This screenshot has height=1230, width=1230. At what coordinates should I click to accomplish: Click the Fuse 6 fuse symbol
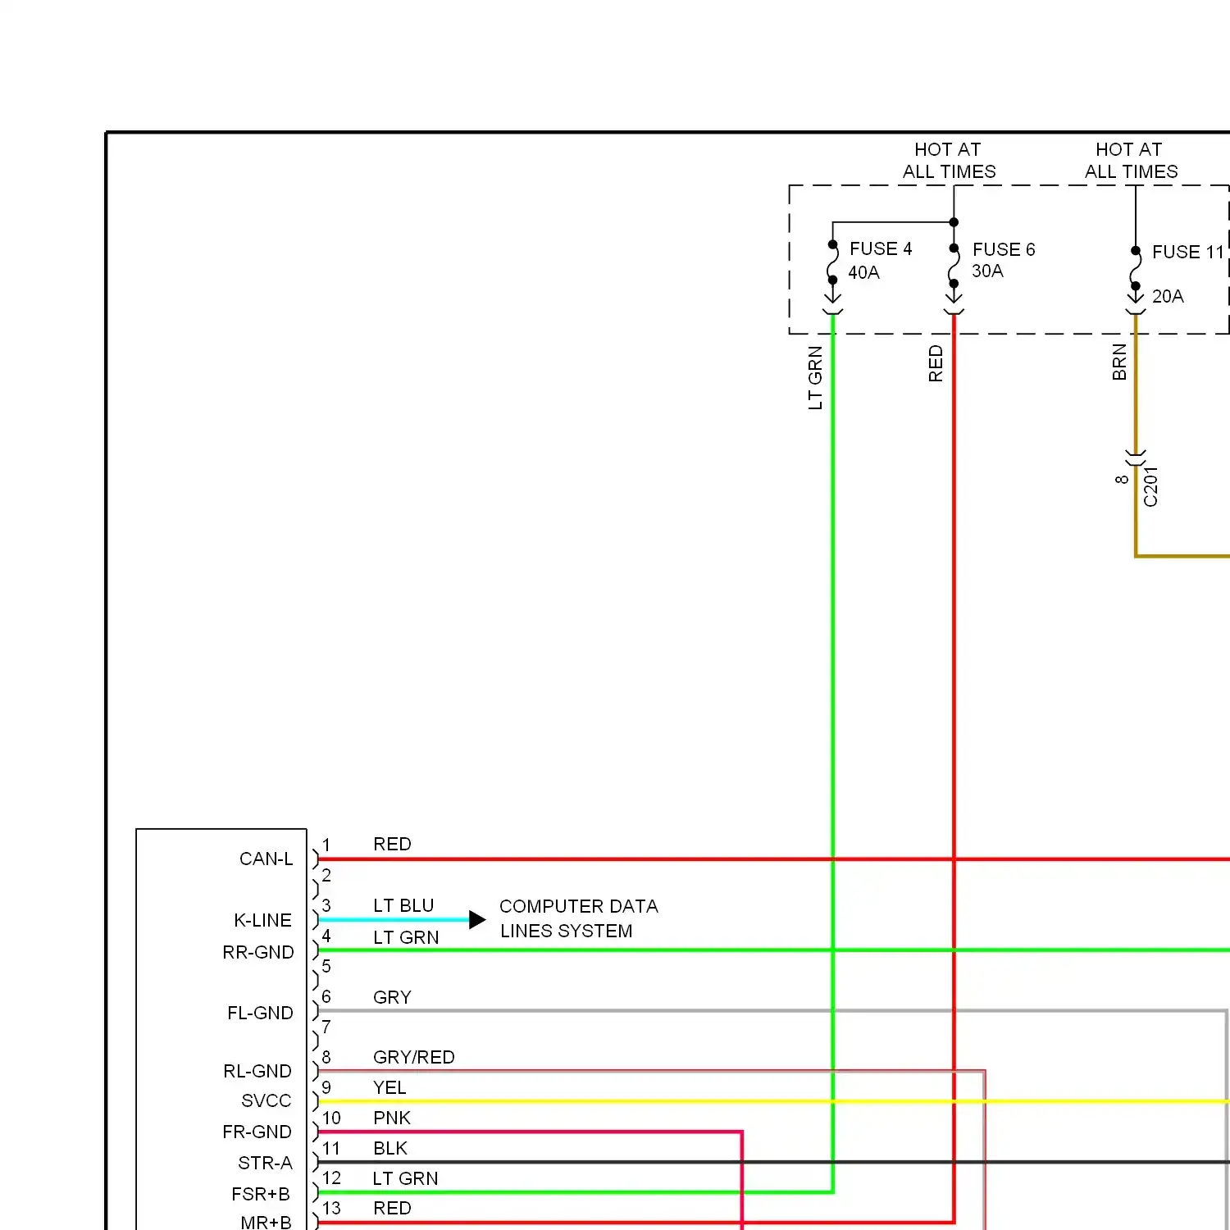[954, 266]
